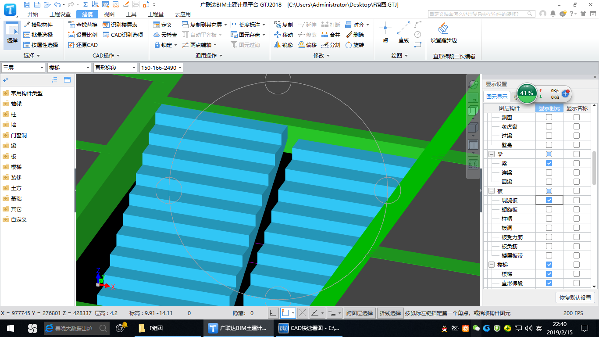Screen dimensions: 599x337
Task: Check 显示名称 for 现浇板
Action: coord(576,200)
